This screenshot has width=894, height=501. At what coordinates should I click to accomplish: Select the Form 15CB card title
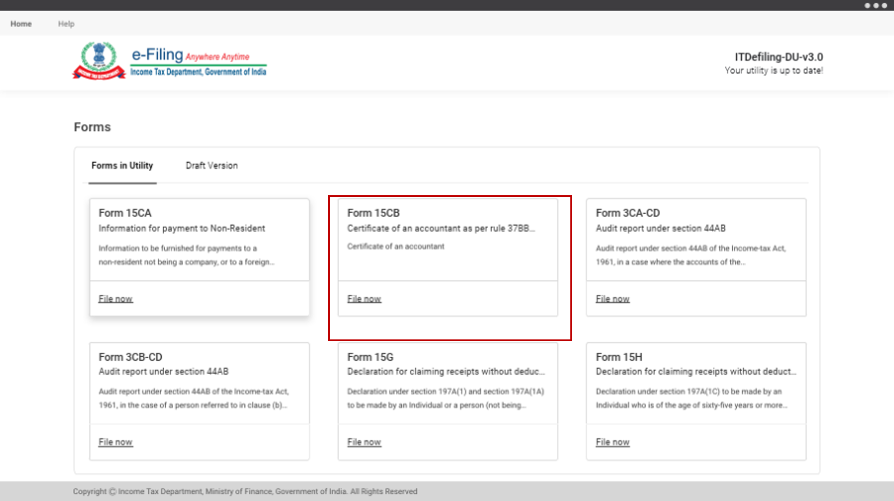(373, 213)
